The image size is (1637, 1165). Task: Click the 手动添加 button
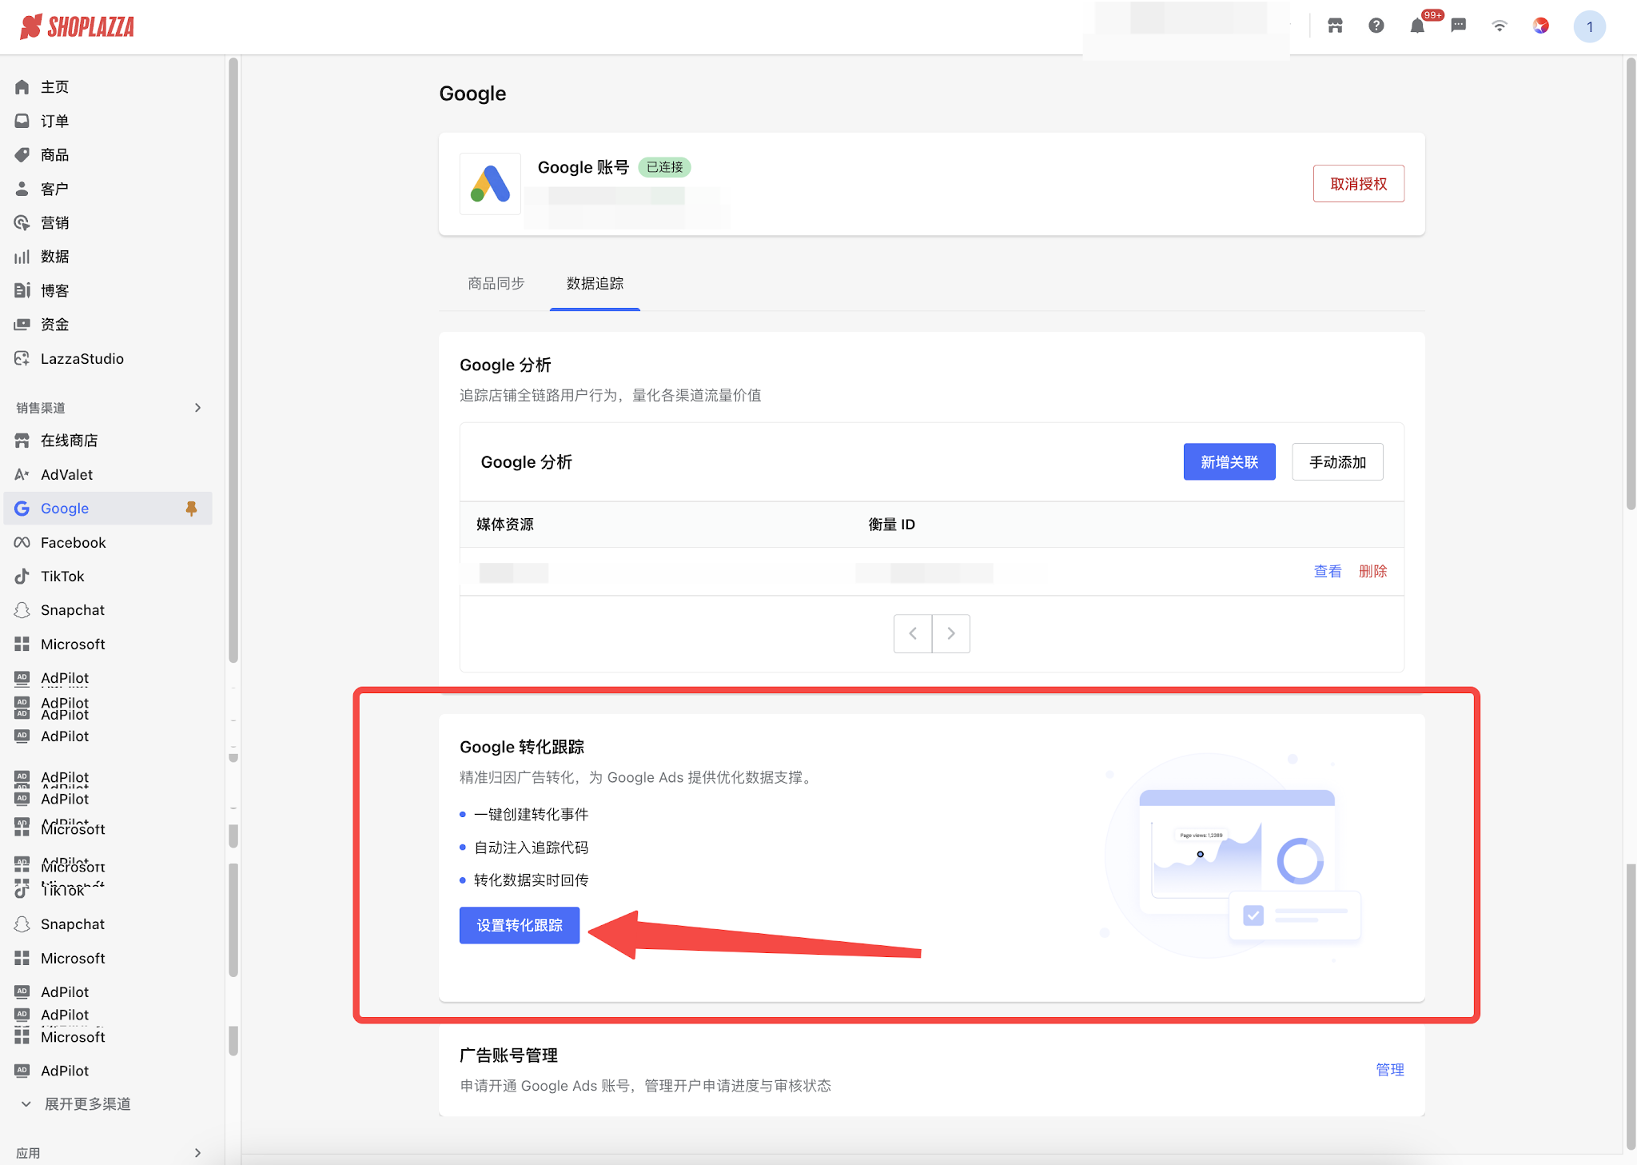tap(1337, 462)
